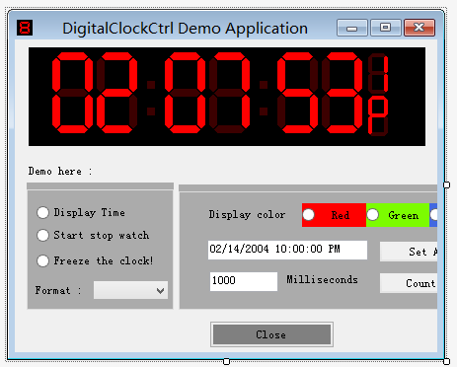Click the date time field 02/14/2004 10:00:00 PM
Image resolution: width=457 pixels, height=367 pixels.
click(x=287, y=250)
